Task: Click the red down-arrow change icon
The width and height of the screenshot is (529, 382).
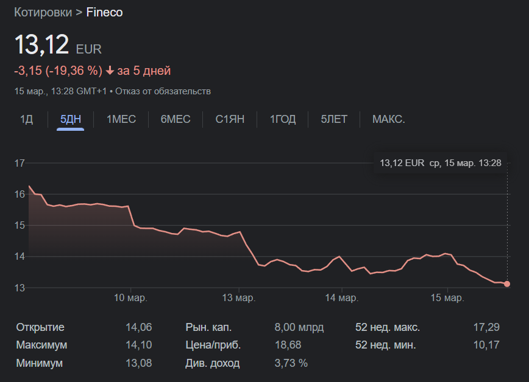Action: click(x=110, y=71)
